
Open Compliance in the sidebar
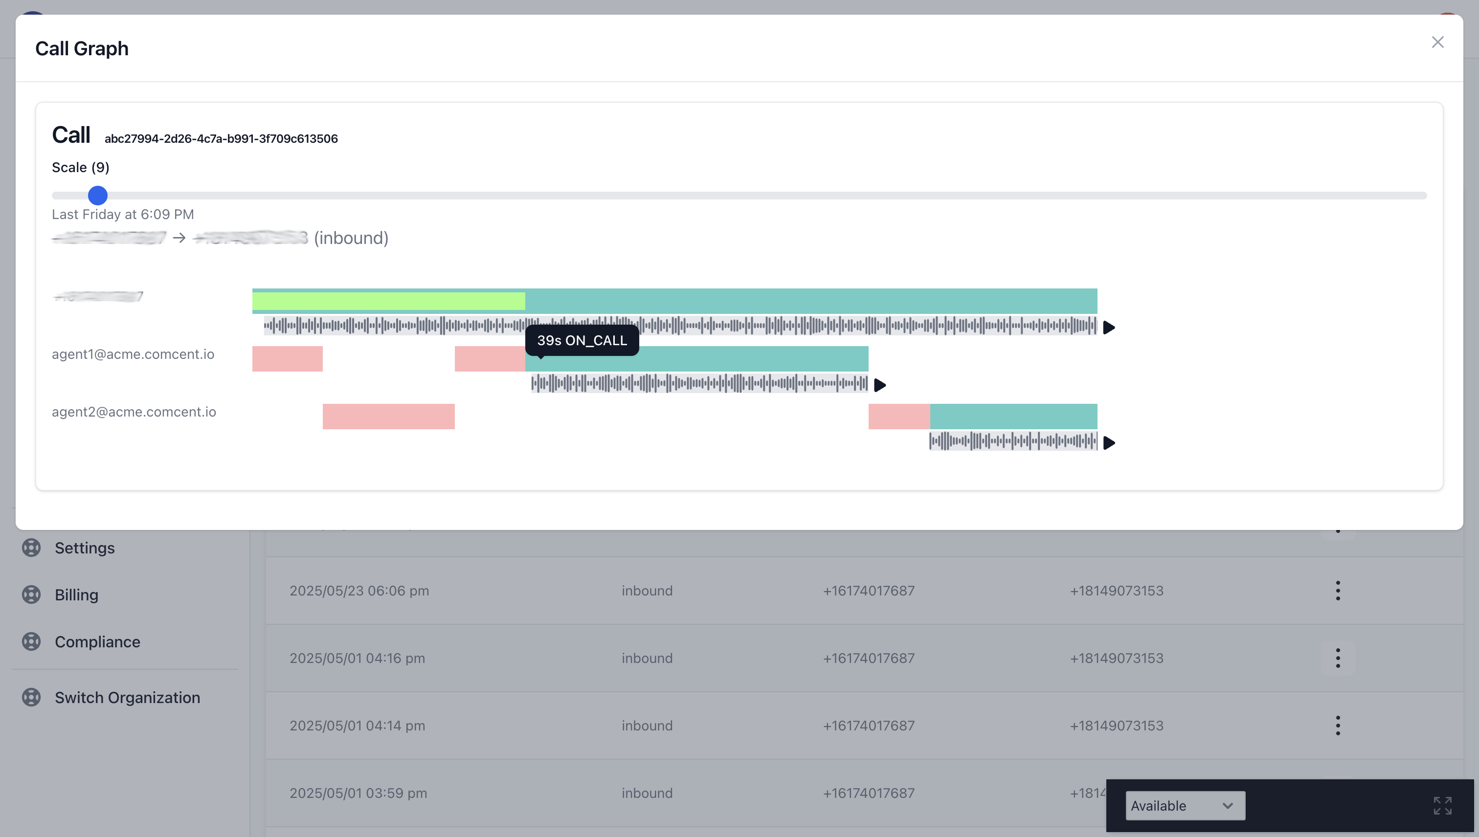click(97, 641)
